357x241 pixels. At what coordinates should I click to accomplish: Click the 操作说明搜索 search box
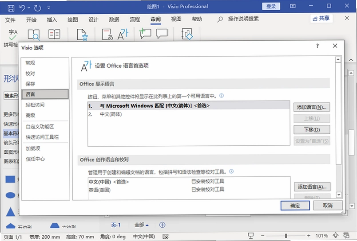pyautogui.click(x=243, y=19)
